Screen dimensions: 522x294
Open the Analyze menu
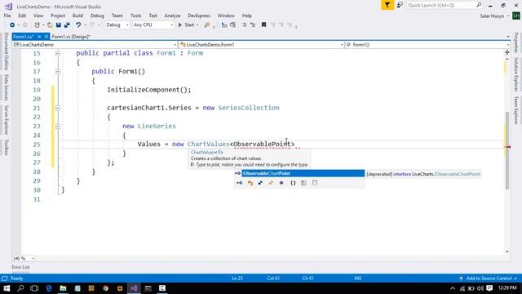pos(172,16)
